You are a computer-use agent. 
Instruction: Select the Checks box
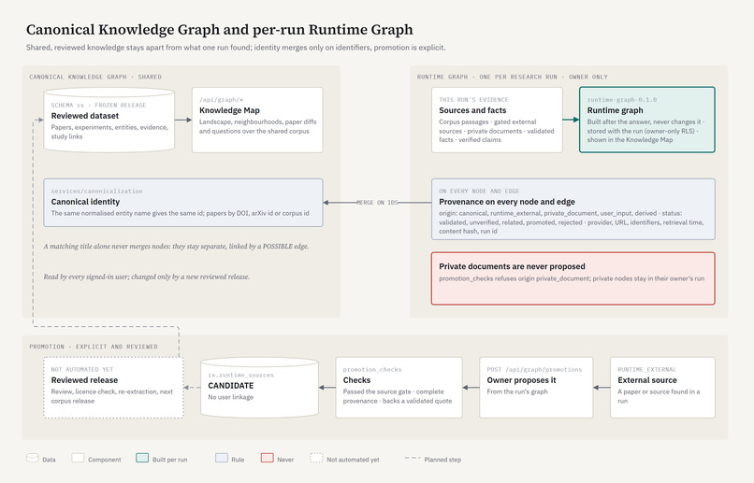point(399,388)
